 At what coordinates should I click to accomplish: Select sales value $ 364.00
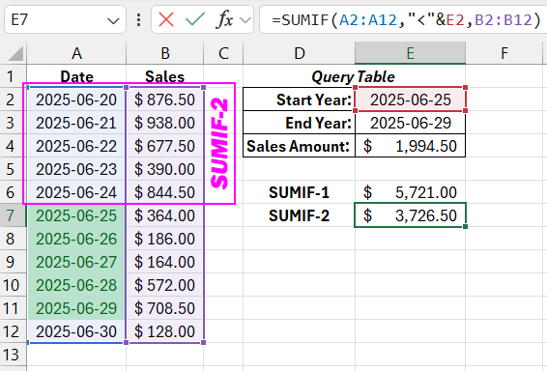164,215
